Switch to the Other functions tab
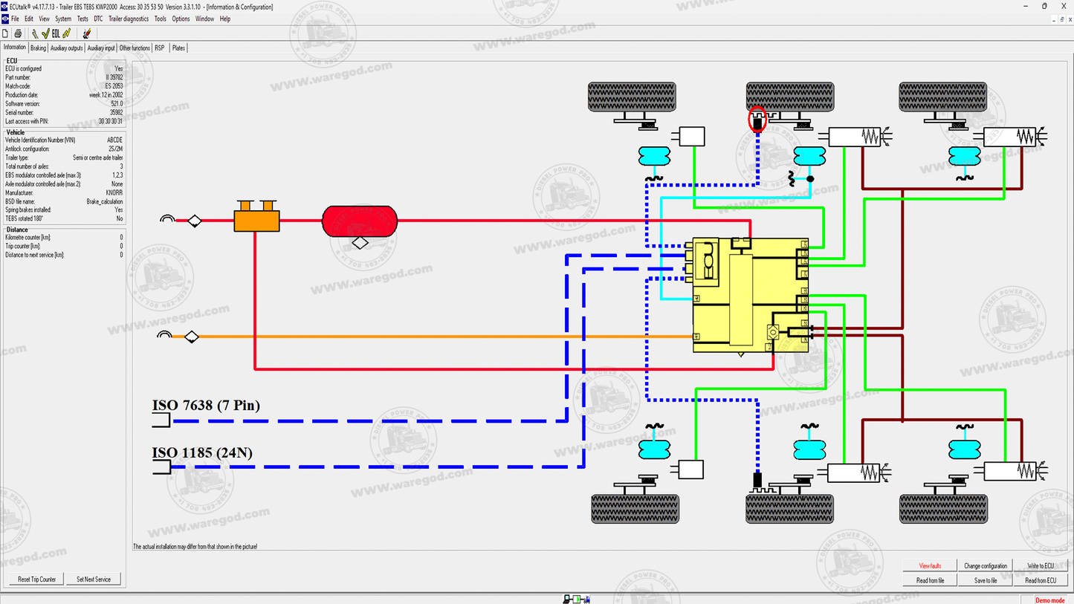This screenshot has height=604, width=1074. point(135,48)
